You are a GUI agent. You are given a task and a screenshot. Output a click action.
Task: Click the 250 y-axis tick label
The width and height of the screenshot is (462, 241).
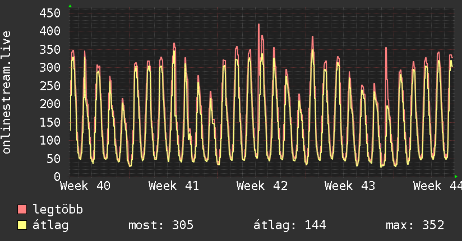click(50, 86)
